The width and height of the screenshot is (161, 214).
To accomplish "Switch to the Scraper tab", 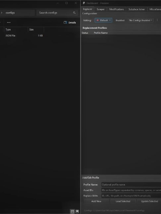I will tap(101, 9).
